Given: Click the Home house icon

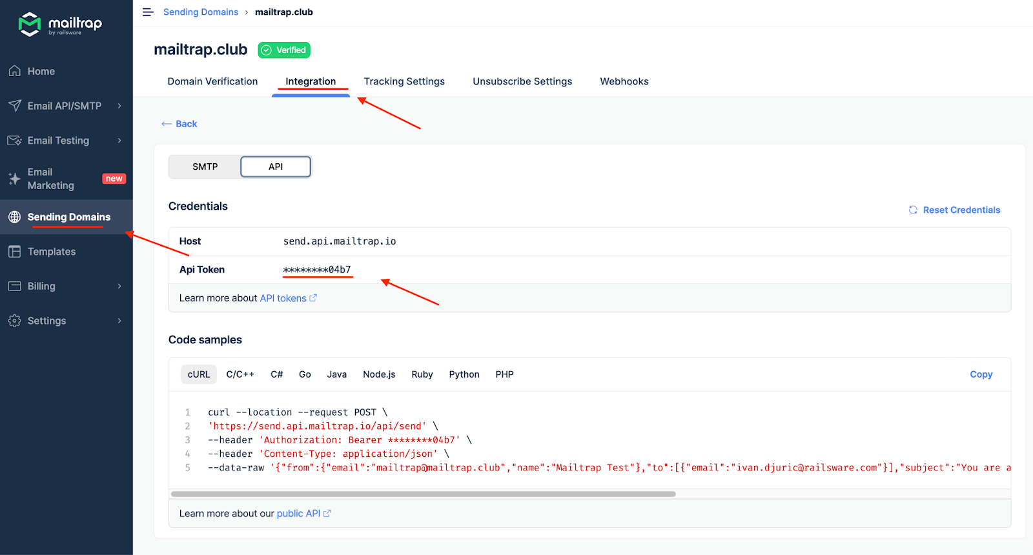Looking at the screenshot, I should (15, 71).
